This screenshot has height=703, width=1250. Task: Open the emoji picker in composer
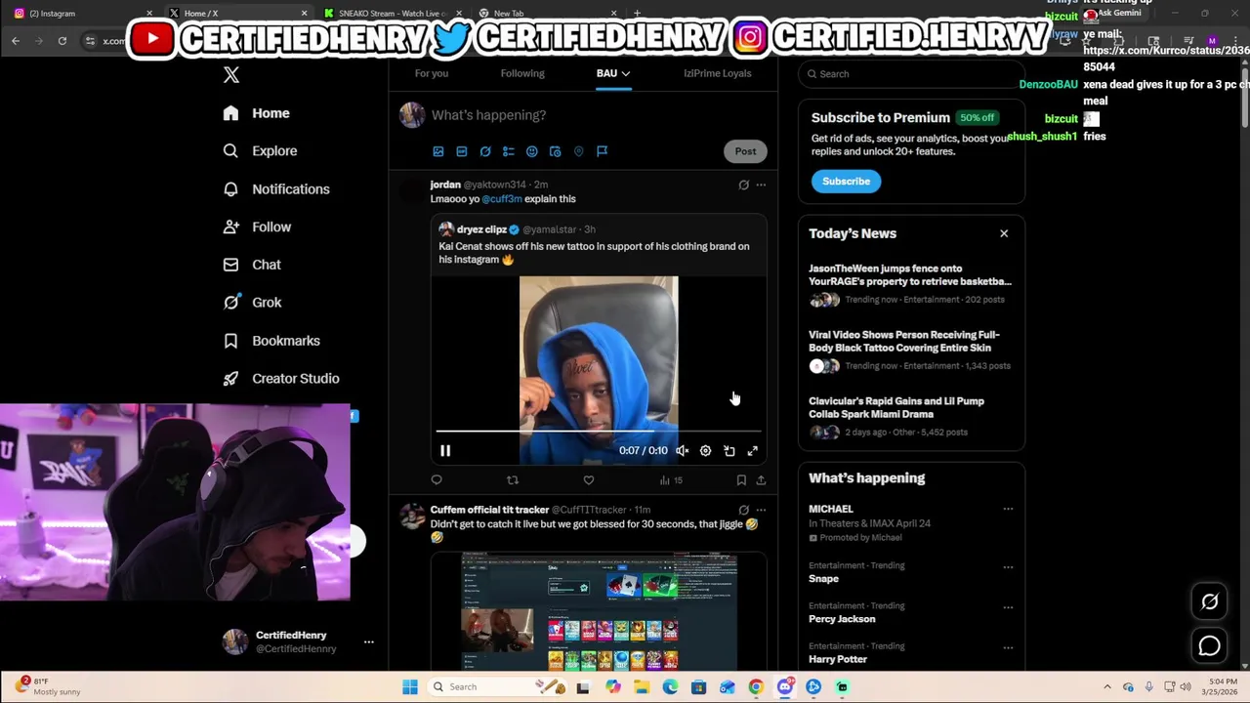click(x=532, y=151)
